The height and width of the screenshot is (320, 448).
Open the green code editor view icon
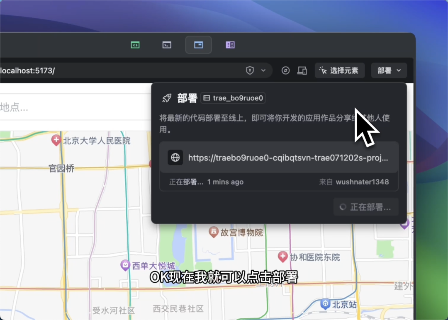tap(135, 45)
